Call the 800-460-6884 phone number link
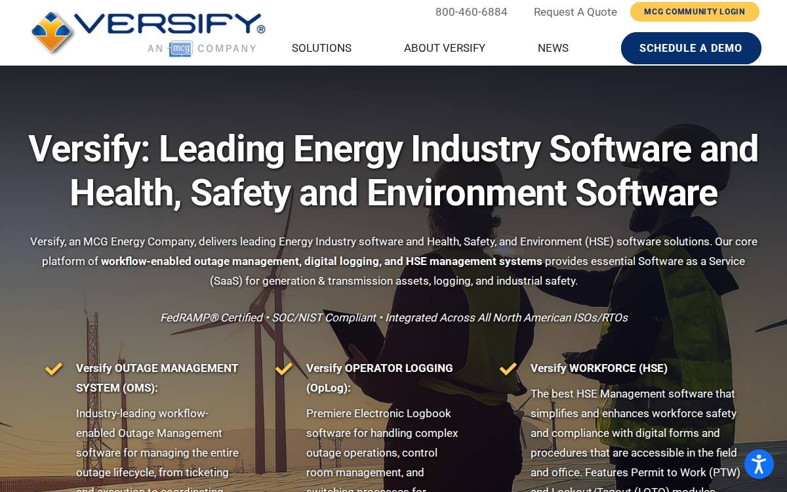The height and width of the screenshot is (492, 787). pos(471,12)
